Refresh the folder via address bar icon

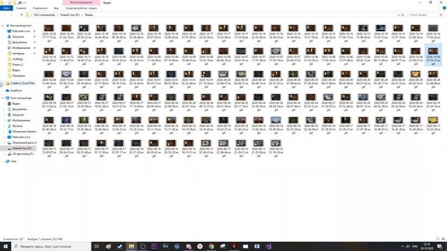pyautogui.click(x=403, y=15)
